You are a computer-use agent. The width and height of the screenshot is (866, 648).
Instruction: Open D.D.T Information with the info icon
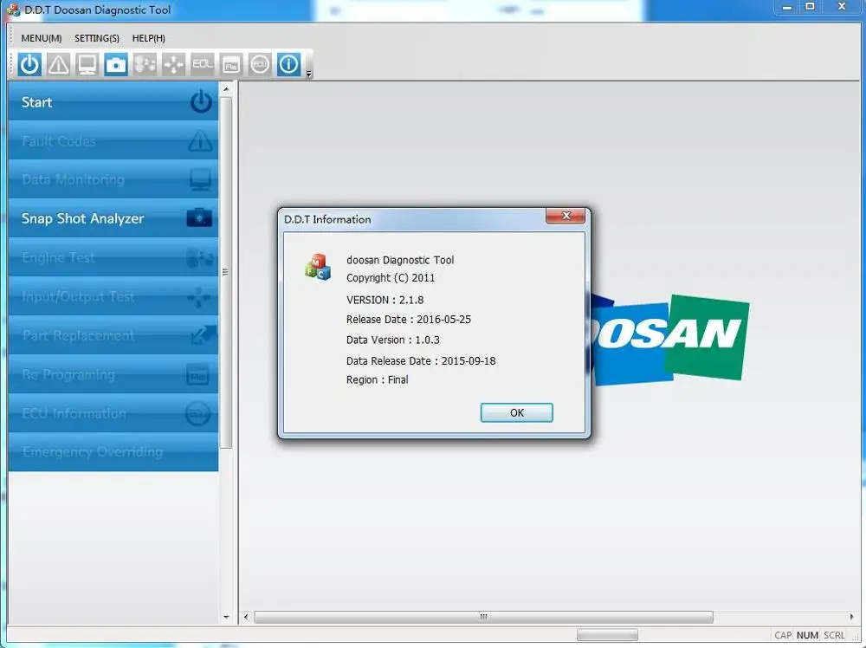pos(288,64)
